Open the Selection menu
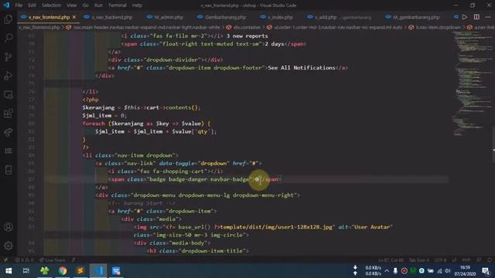The height and width of the screenshot is (278, 495). (51, 5)
